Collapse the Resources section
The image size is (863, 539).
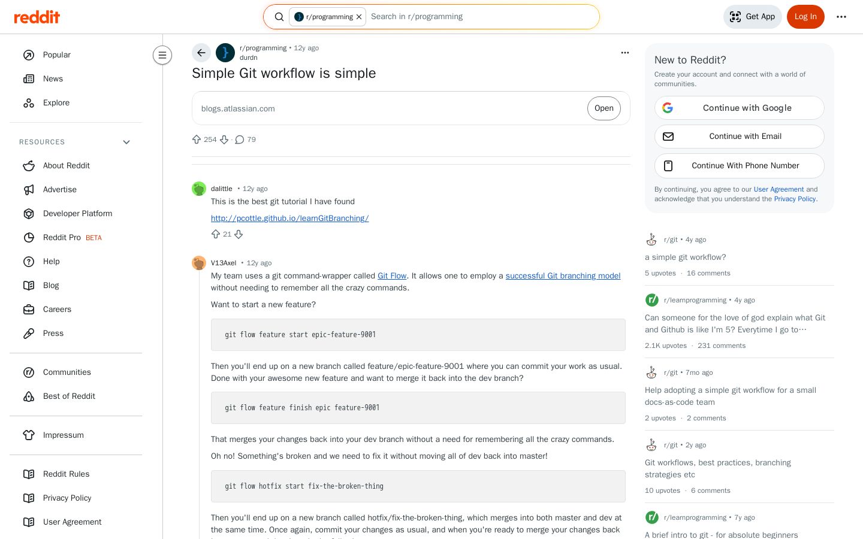point(126,142)
